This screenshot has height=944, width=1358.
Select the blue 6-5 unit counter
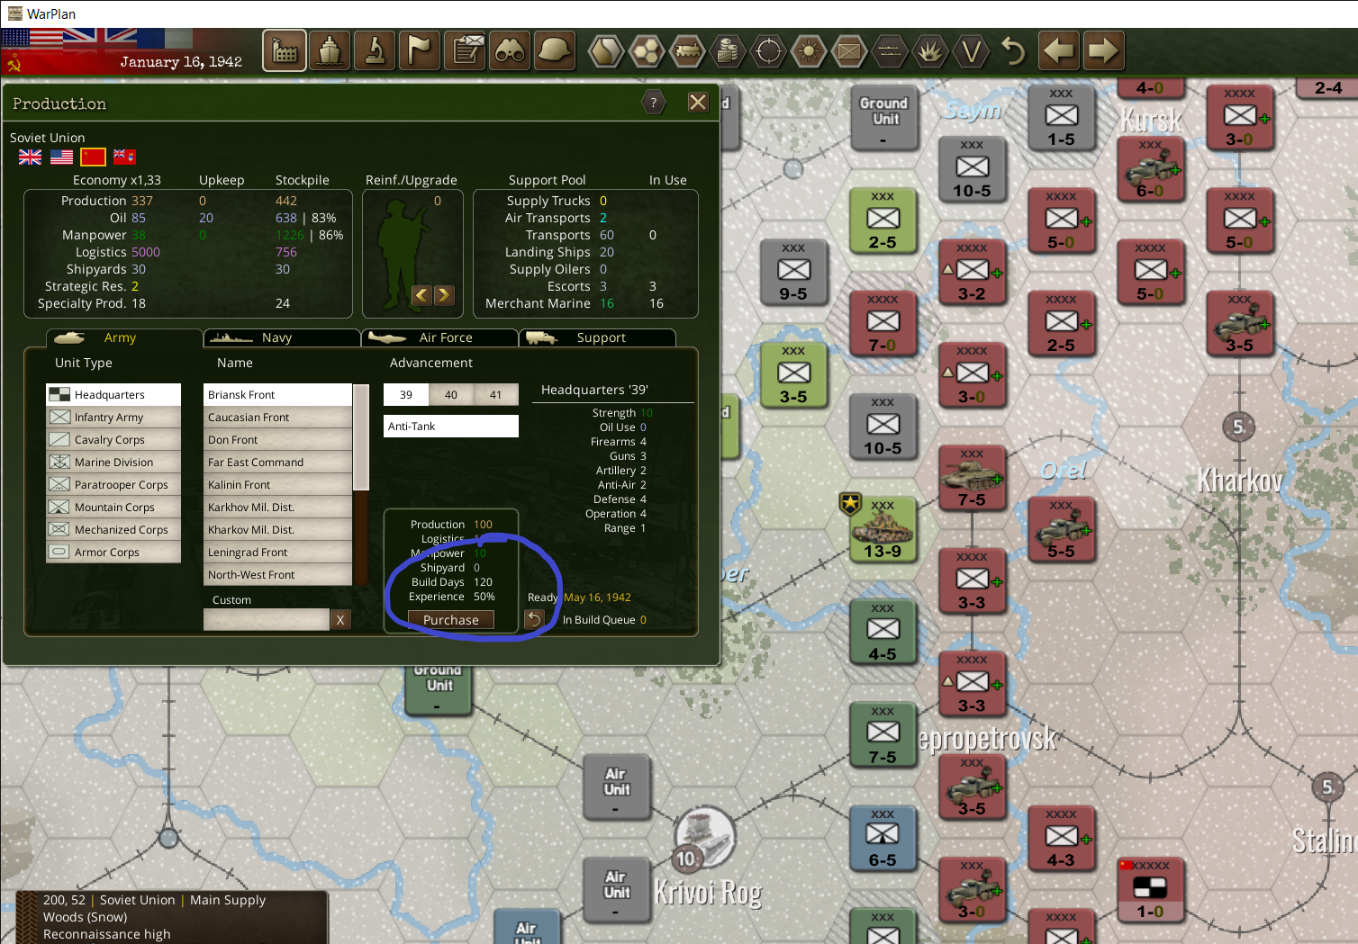883,838
